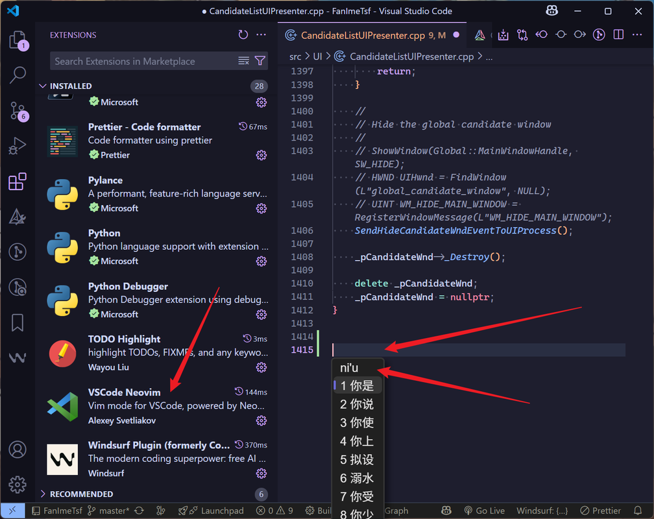Open Copilot icon in title bar
Image resolution: width=654 pixels, height=519 pixels.
[x=551, y=11]
